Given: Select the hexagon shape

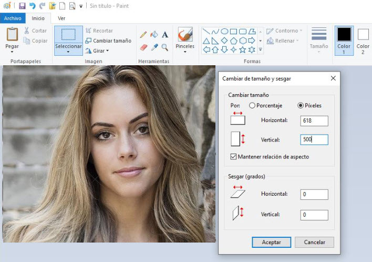Looking at the screenshot, I should 243,41.
